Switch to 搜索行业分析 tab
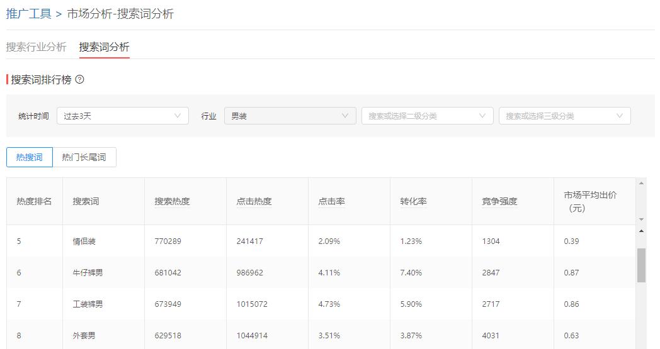660x349 pixels. click(x=36, y=47)
